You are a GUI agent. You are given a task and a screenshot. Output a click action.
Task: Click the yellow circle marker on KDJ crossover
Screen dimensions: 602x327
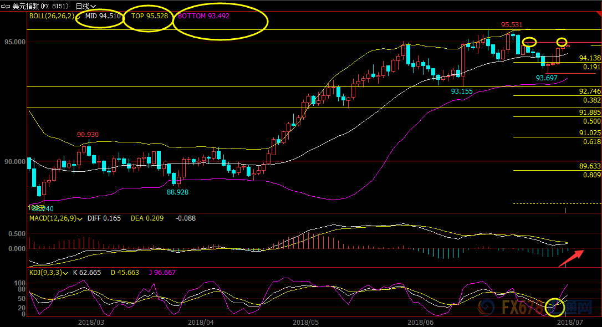(555, 305)
